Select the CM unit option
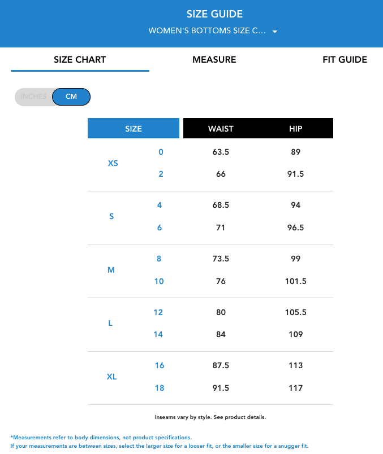The image size is (383, 454). [71, 97]
